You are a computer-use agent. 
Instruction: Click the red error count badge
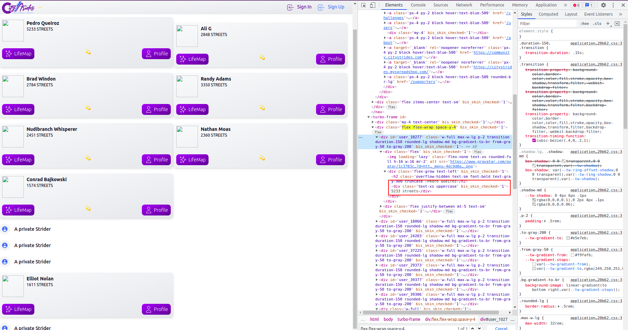[x=576, y=5]
